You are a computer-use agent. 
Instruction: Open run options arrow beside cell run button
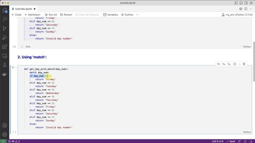[16, 67]
